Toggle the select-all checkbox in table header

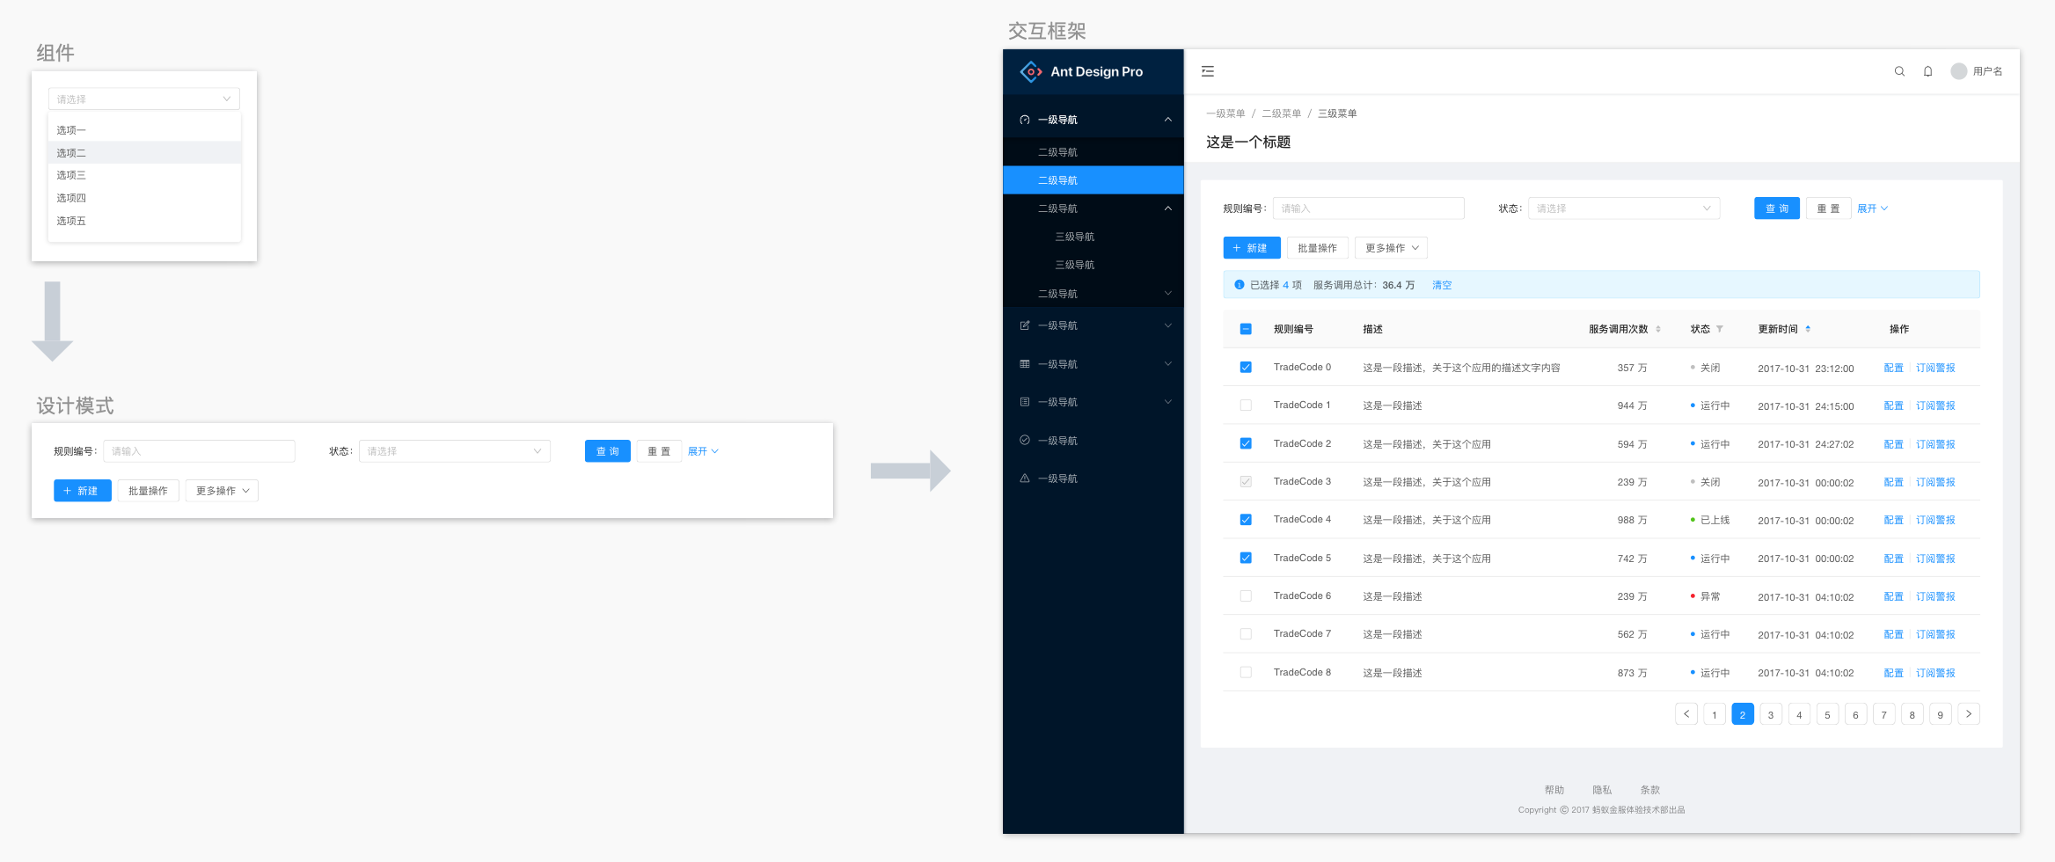1246,329
